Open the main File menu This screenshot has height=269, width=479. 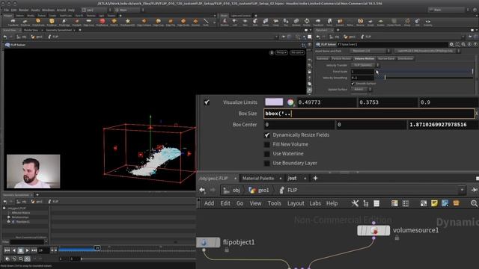6,10
